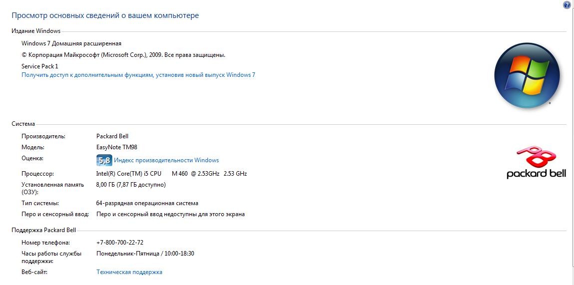Click the Поддержка Packard Bell section header
The width and height of the screenshot is (574, 285).
(44, 230)
